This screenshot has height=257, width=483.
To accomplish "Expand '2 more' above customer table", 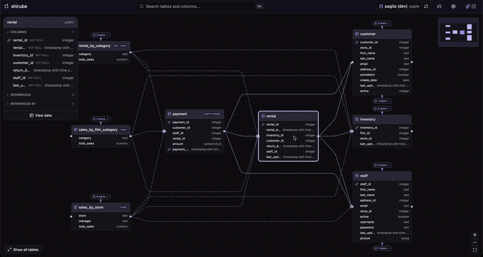I will click(x=382, y=23).
